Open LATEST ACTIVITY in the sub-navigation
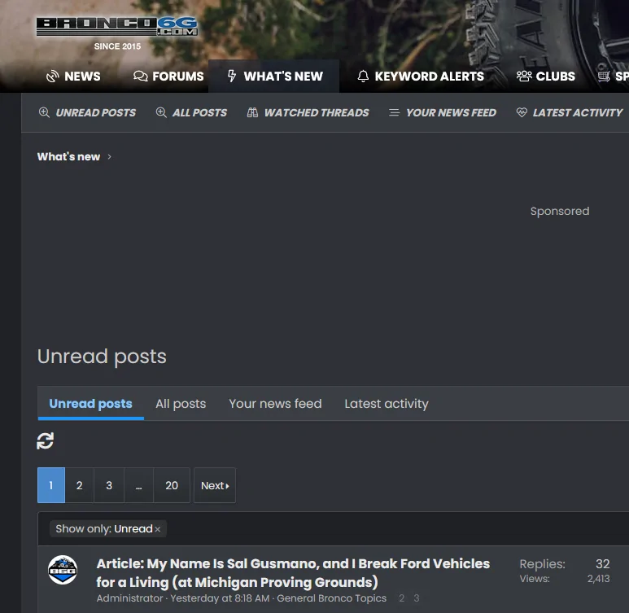629x613 pixels. [x=570, y=113]
